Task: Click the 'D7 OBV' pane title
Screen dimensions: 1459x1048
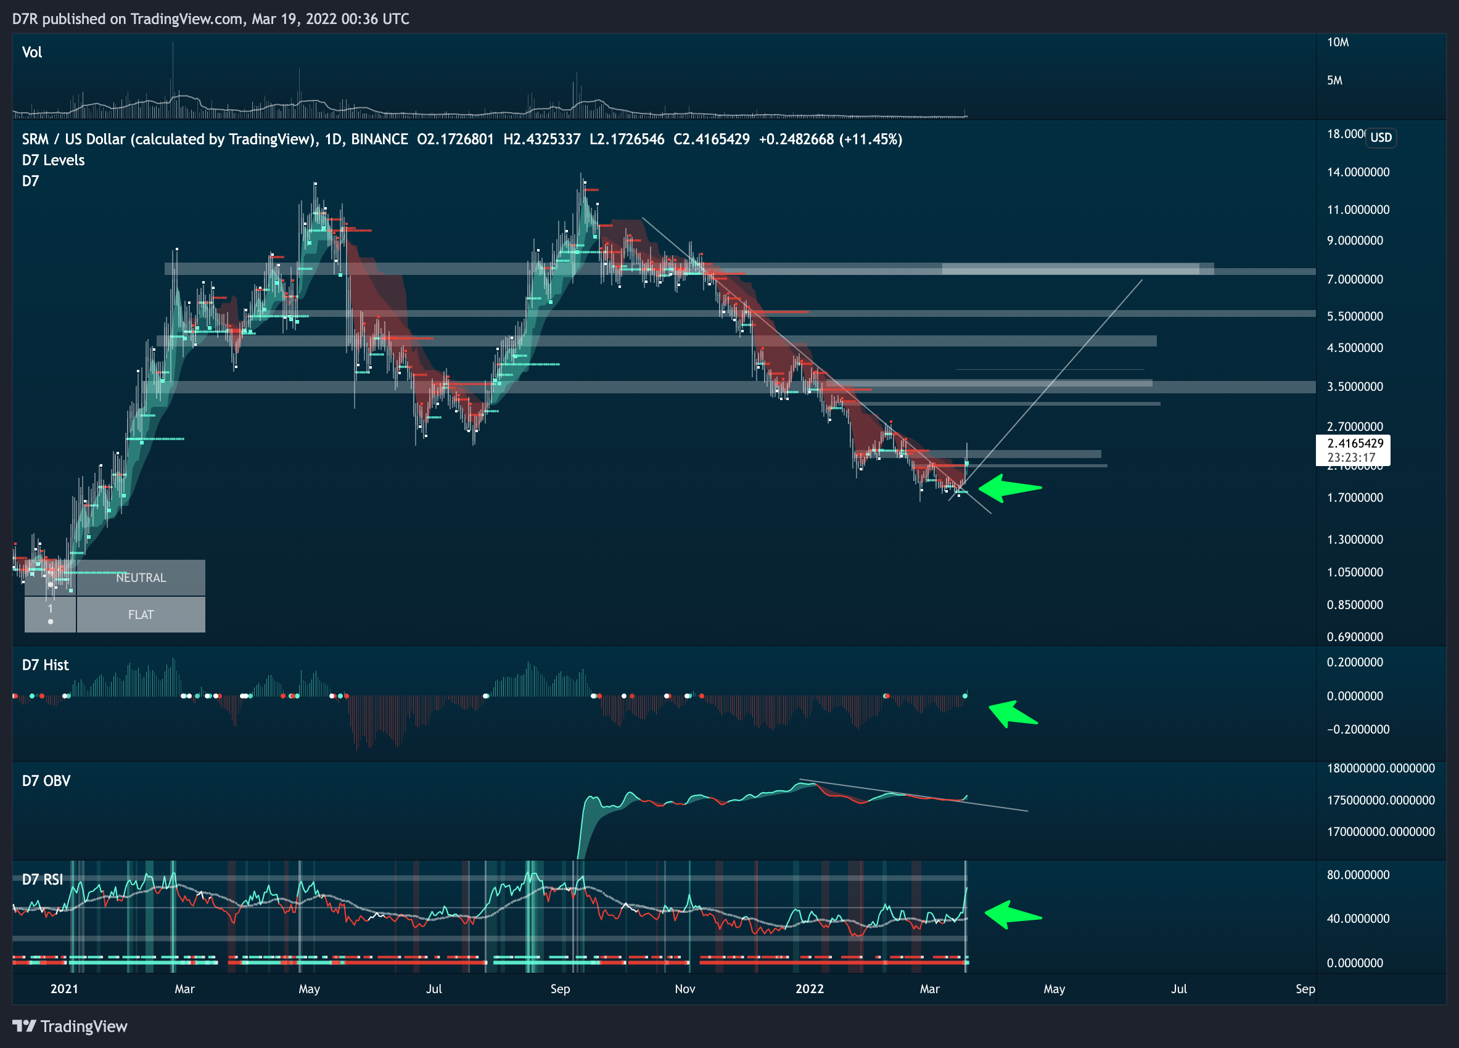Action: [x=46, y=780]
